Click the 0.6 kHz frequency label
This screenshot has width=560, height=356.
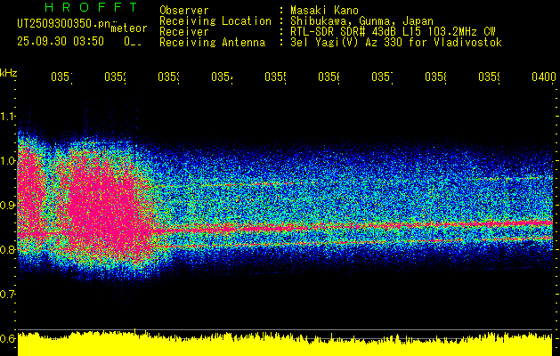click(x=6, y=338)
